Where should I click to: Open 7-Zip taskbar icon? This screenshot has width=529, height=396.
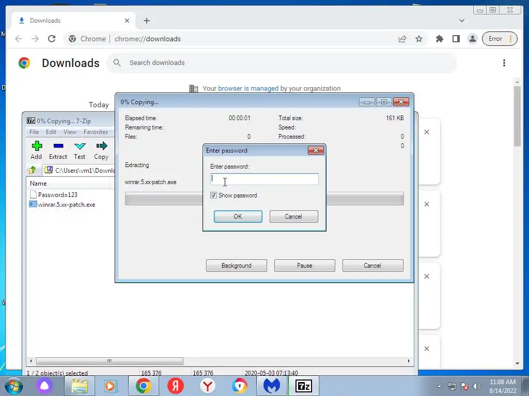304,386
